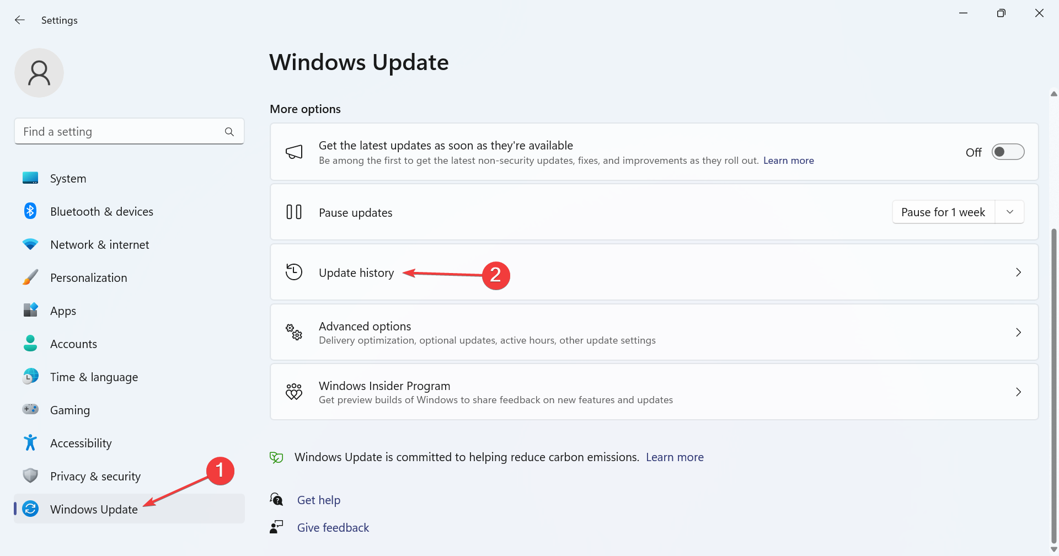Open the Give feedback link

point(333,528)
